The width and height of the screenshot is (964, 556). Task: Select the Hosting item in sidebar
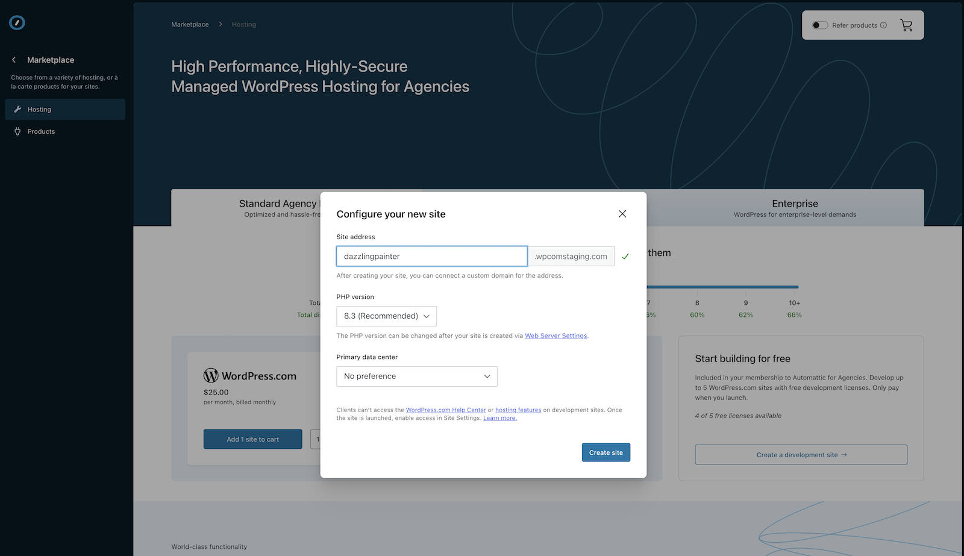click(39, 109)
